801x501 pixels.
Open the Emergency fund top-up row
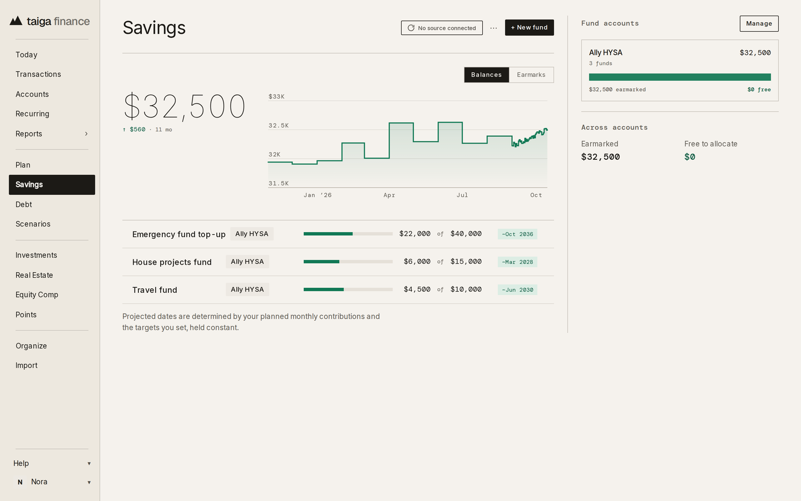click(x=338, y=234)
